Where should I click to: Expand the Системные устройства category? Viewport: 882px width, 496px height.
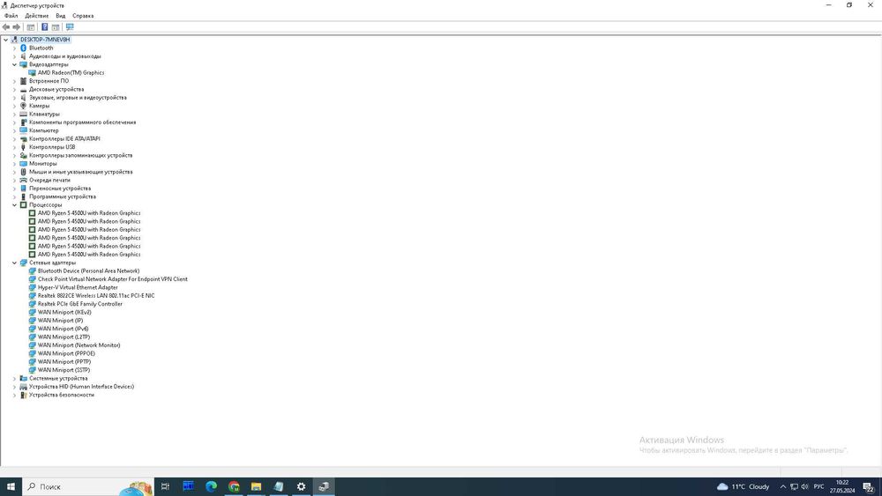pos(15,379)
